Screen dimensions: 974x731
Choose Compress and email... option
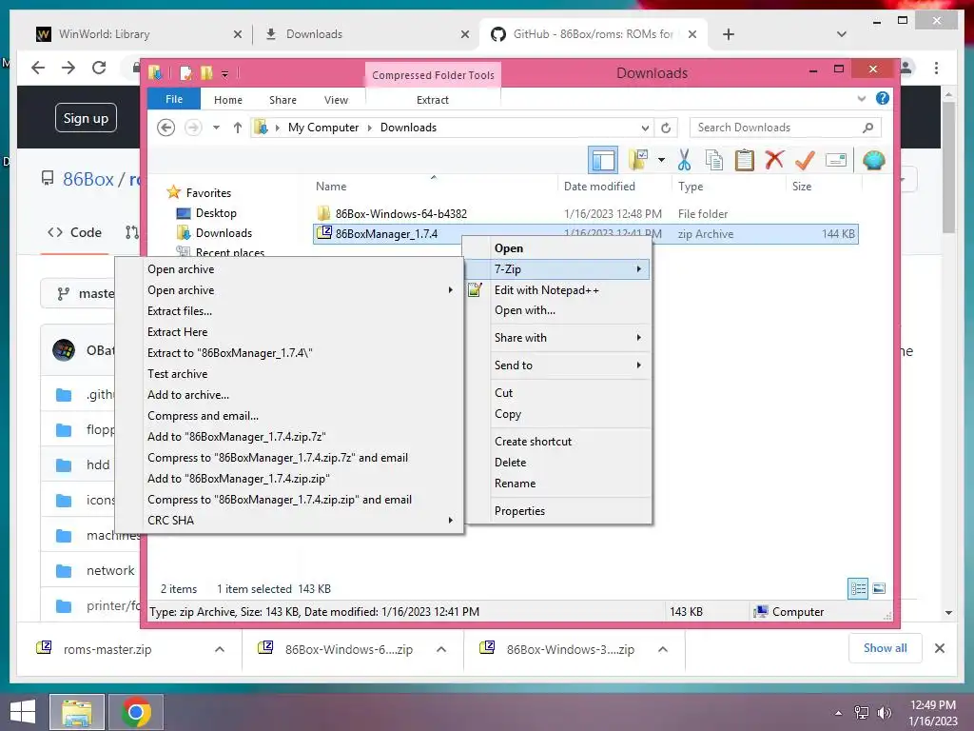pos(289,415)
